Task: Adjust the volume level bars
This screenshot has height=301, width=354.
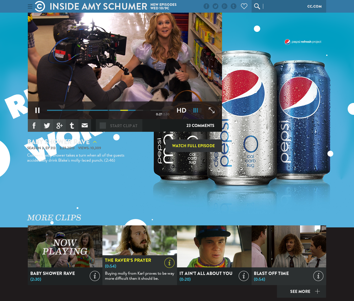Action: (197, 110)
